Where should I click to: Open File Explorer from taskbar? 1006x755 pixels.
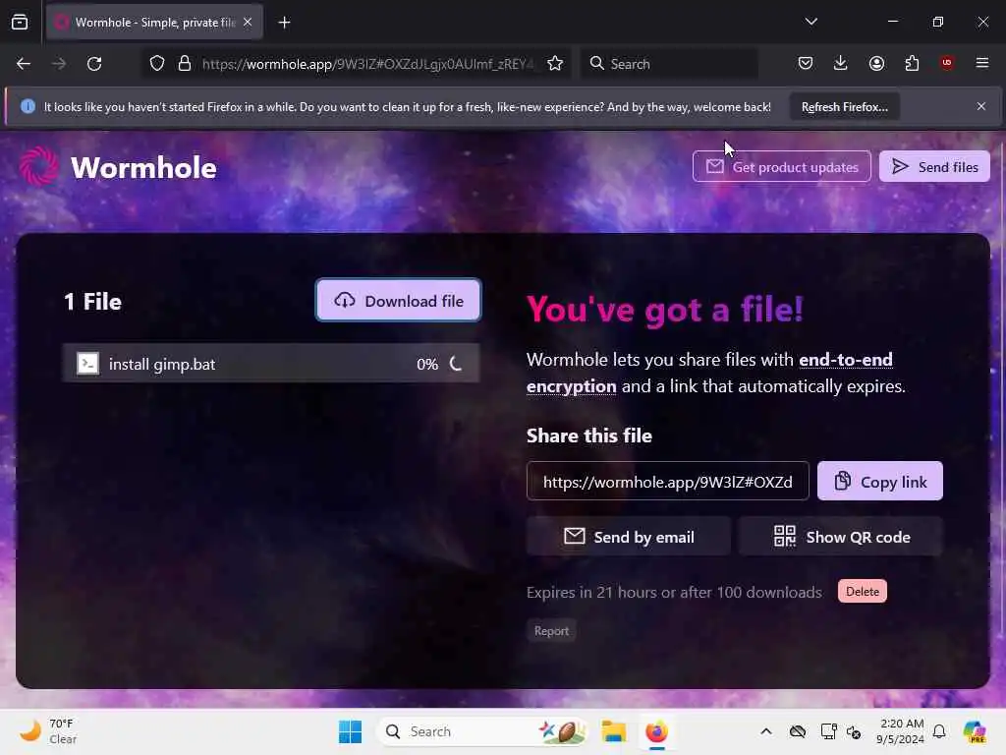(x=613, y=731)
